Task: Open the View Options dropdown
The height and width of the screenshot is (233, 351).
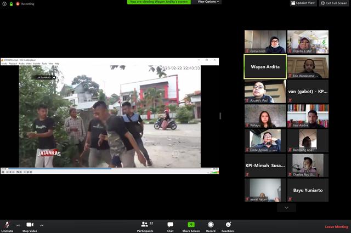Action: (208, 2)
